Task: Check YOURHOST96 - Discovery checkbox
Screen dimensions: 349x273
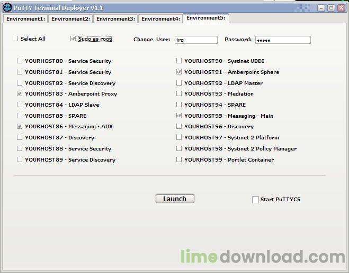Action: pos(179,126)
